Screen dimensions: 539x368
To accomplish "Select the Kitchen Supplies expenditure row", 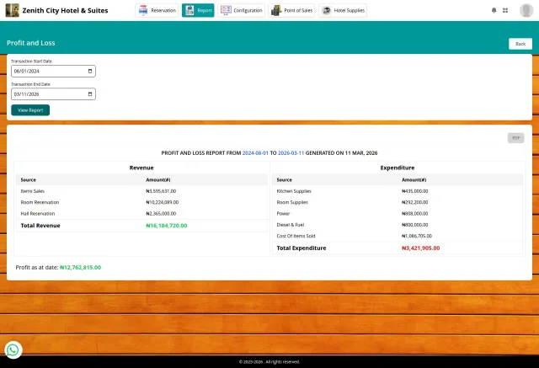I will [398, 191].
